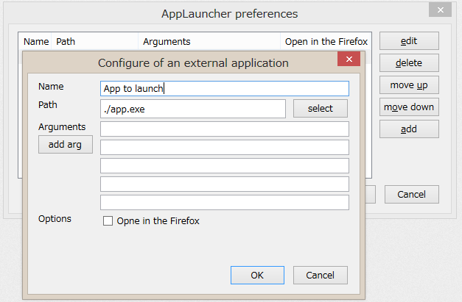Close the Configure external application dialog
The image size is (462, 302).
pos(349,59)
